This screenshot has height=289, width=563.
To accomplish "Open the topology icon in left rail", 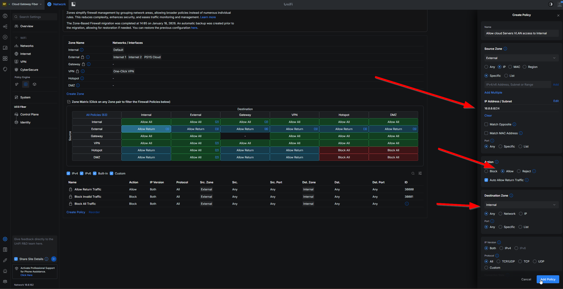I will coord(5,27).
